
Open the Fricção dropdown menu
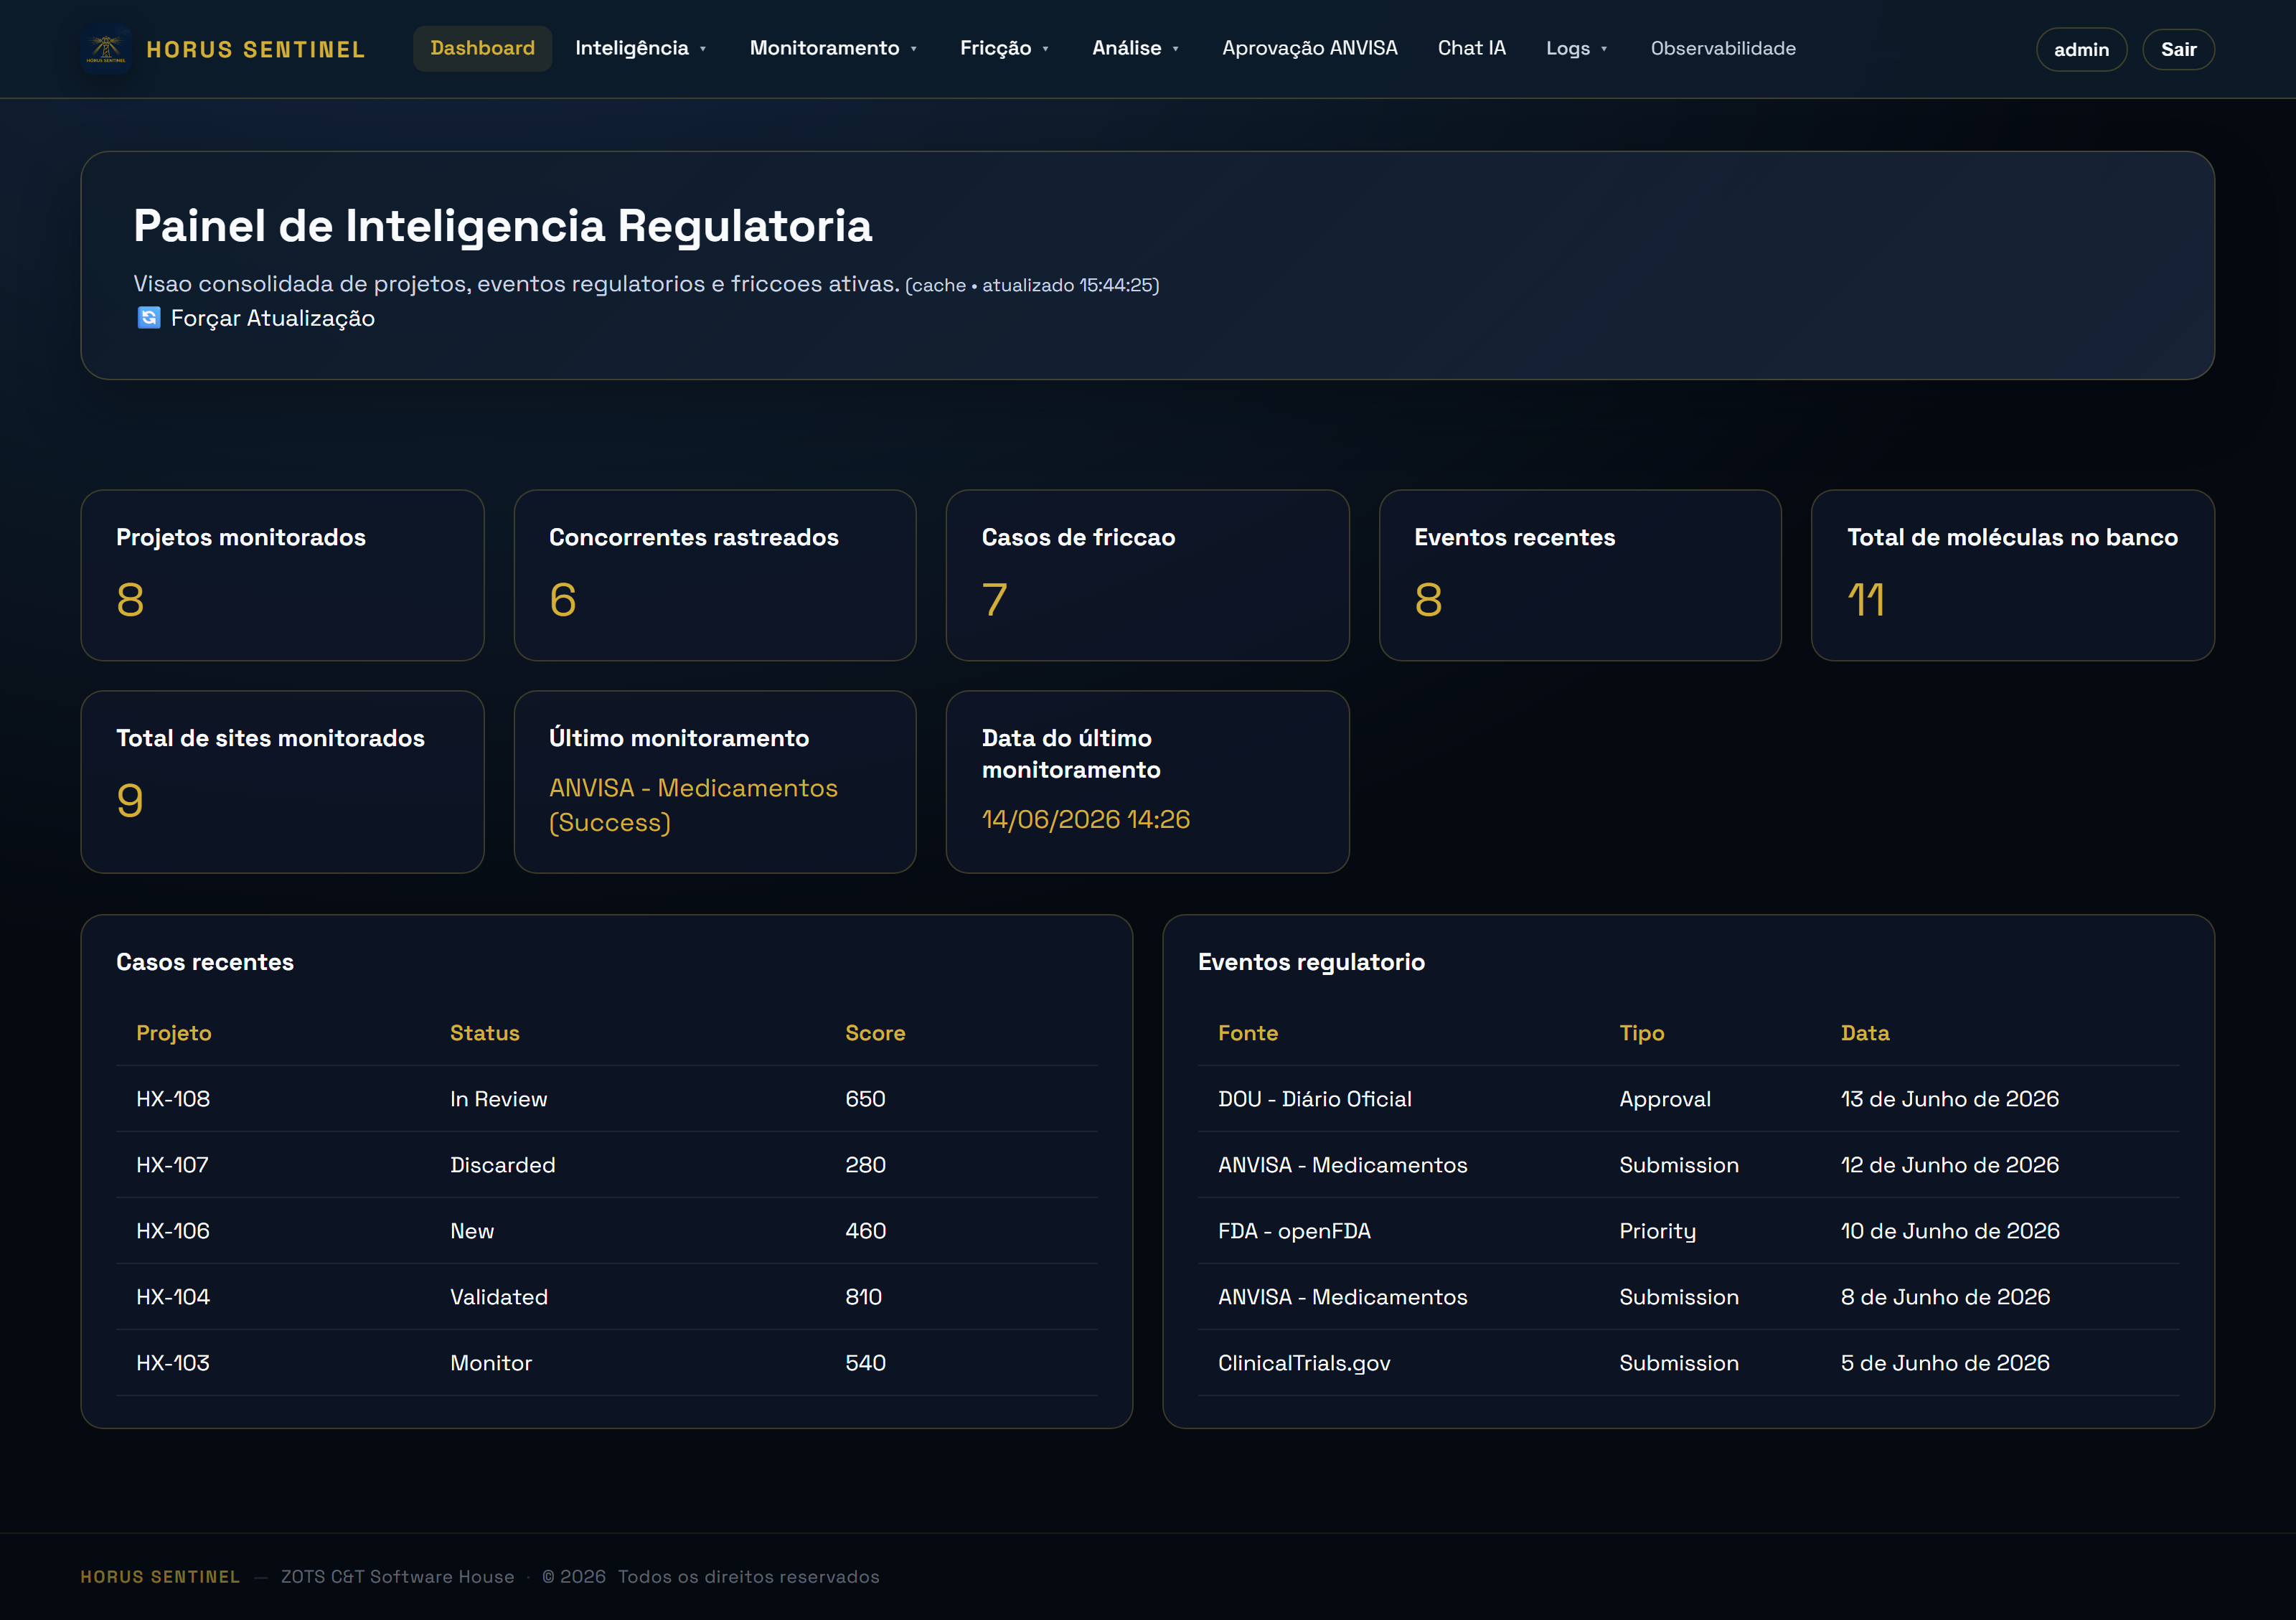click(1004, 48)
